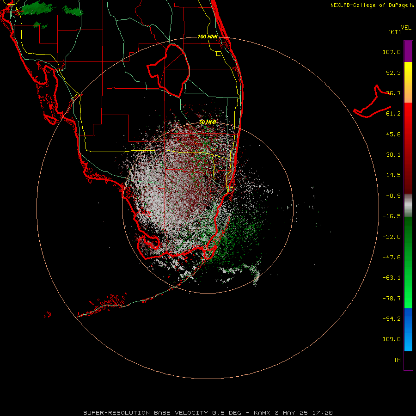416x416 pixels.
Task: Select the 45.6 value on the velocity scale
Action: click(393, 134)
